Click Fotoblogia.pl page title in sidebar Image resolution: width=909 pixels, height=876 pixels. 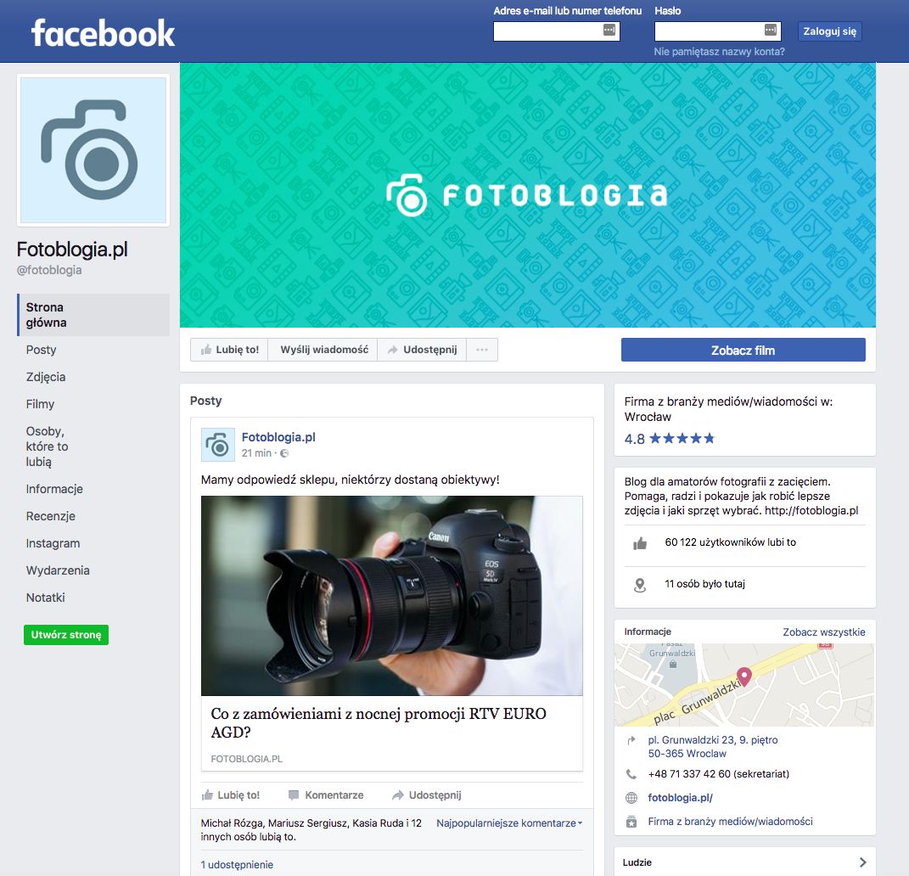click(x=72, y=250)
